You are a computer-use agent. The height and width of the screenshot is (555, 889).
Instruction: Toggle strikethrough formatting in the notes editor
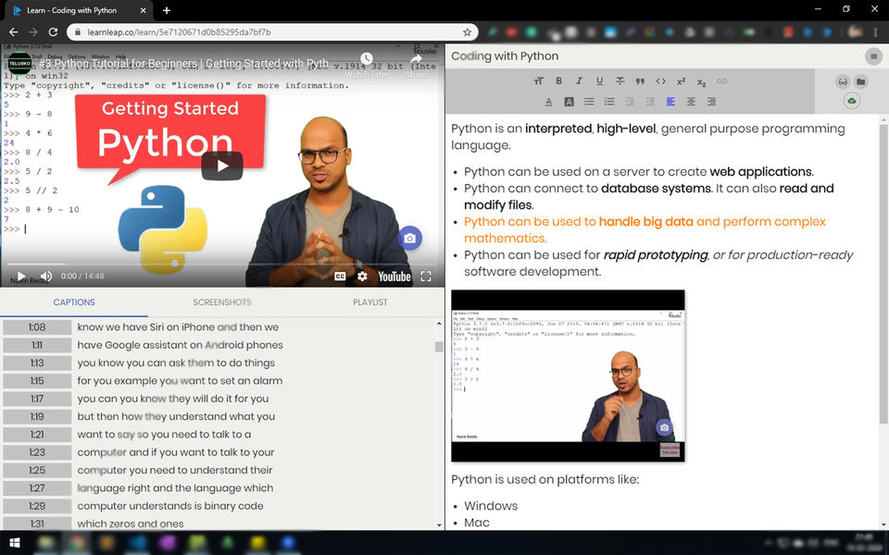(620, 81)
